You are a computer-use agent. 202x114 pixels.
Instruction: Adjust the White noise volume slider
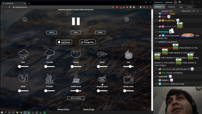click(x=128, y=91)
